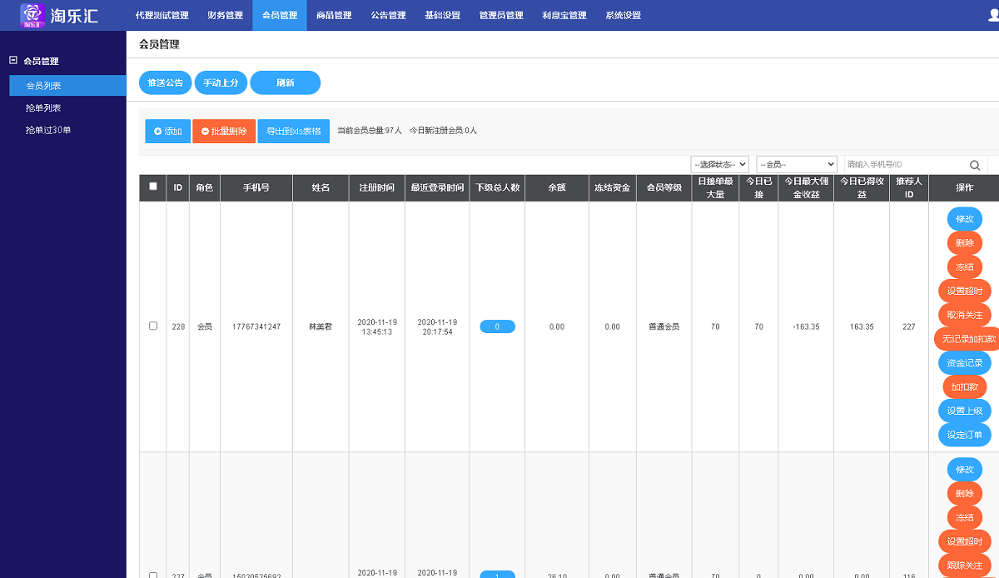Collapse the 会员管理 sidebar section icon

(x=12, y=60)
